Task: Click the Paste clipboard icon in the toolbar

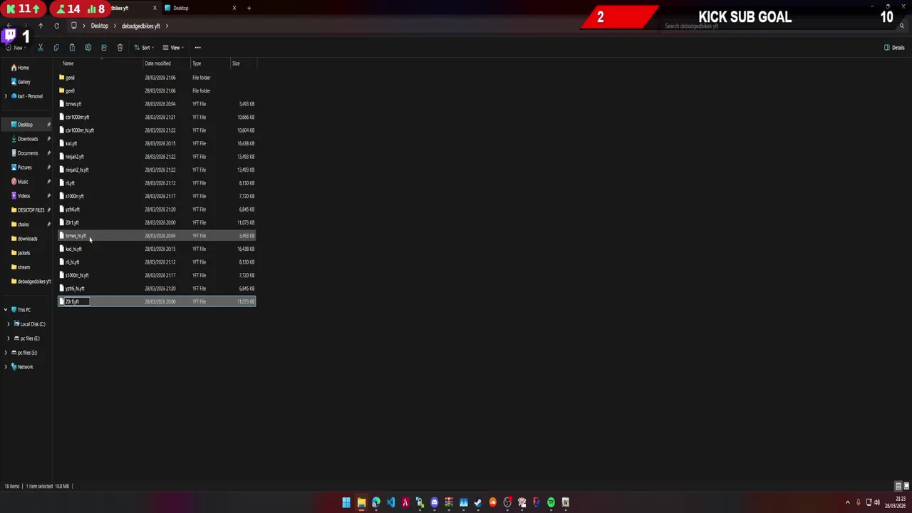Action: 72,48
